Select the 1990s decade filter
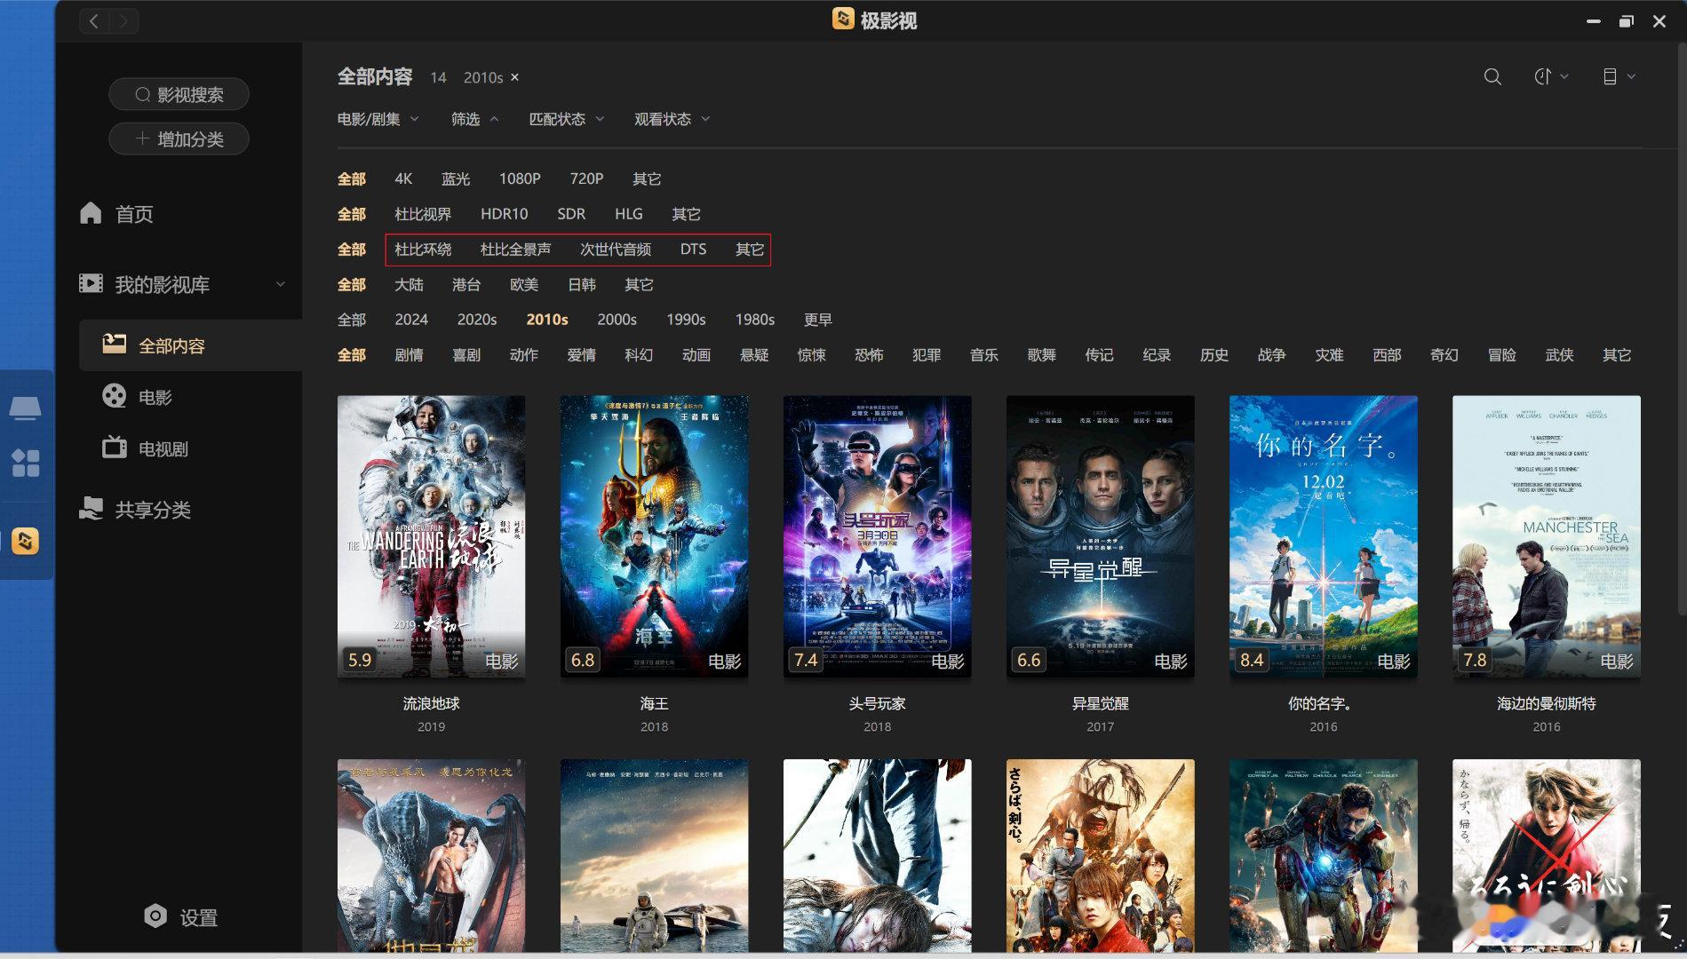This screenshot has width=1687, height=959. pos(686,320)
